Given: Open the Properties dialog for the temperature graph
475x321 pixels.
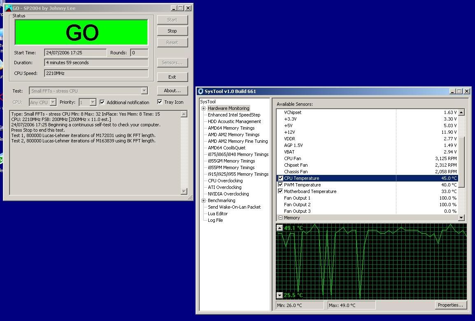Looking at the screenshot, I should tap(450, 305).
